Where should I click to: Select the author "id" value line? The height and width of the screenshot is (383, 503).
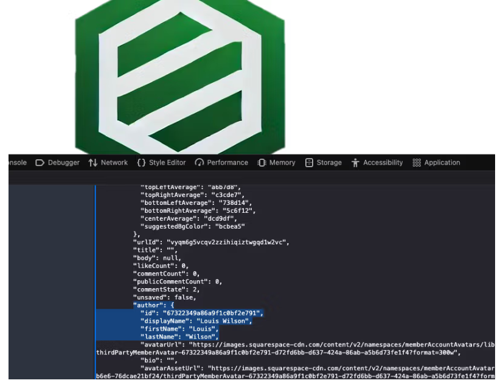click(201, 313)
